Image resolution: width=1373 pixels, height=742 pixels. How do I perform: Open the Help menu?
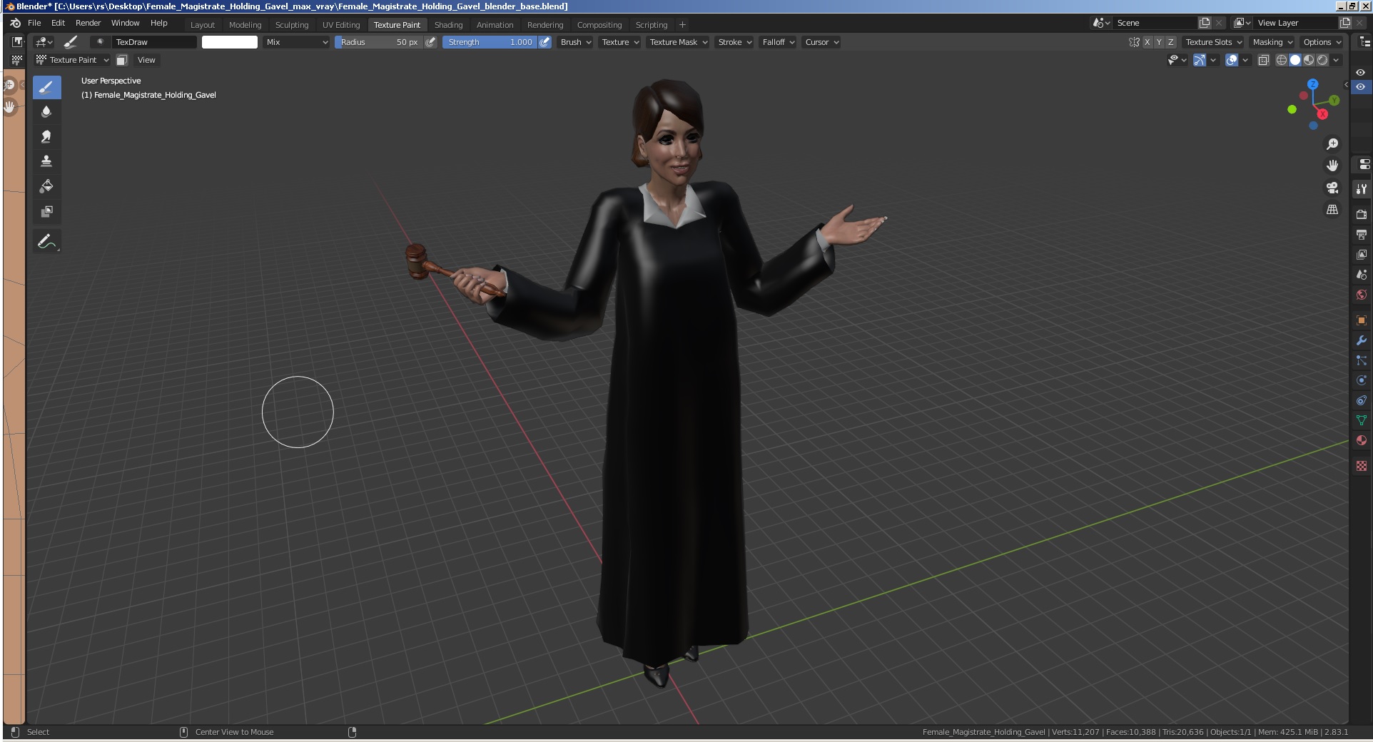158,23
